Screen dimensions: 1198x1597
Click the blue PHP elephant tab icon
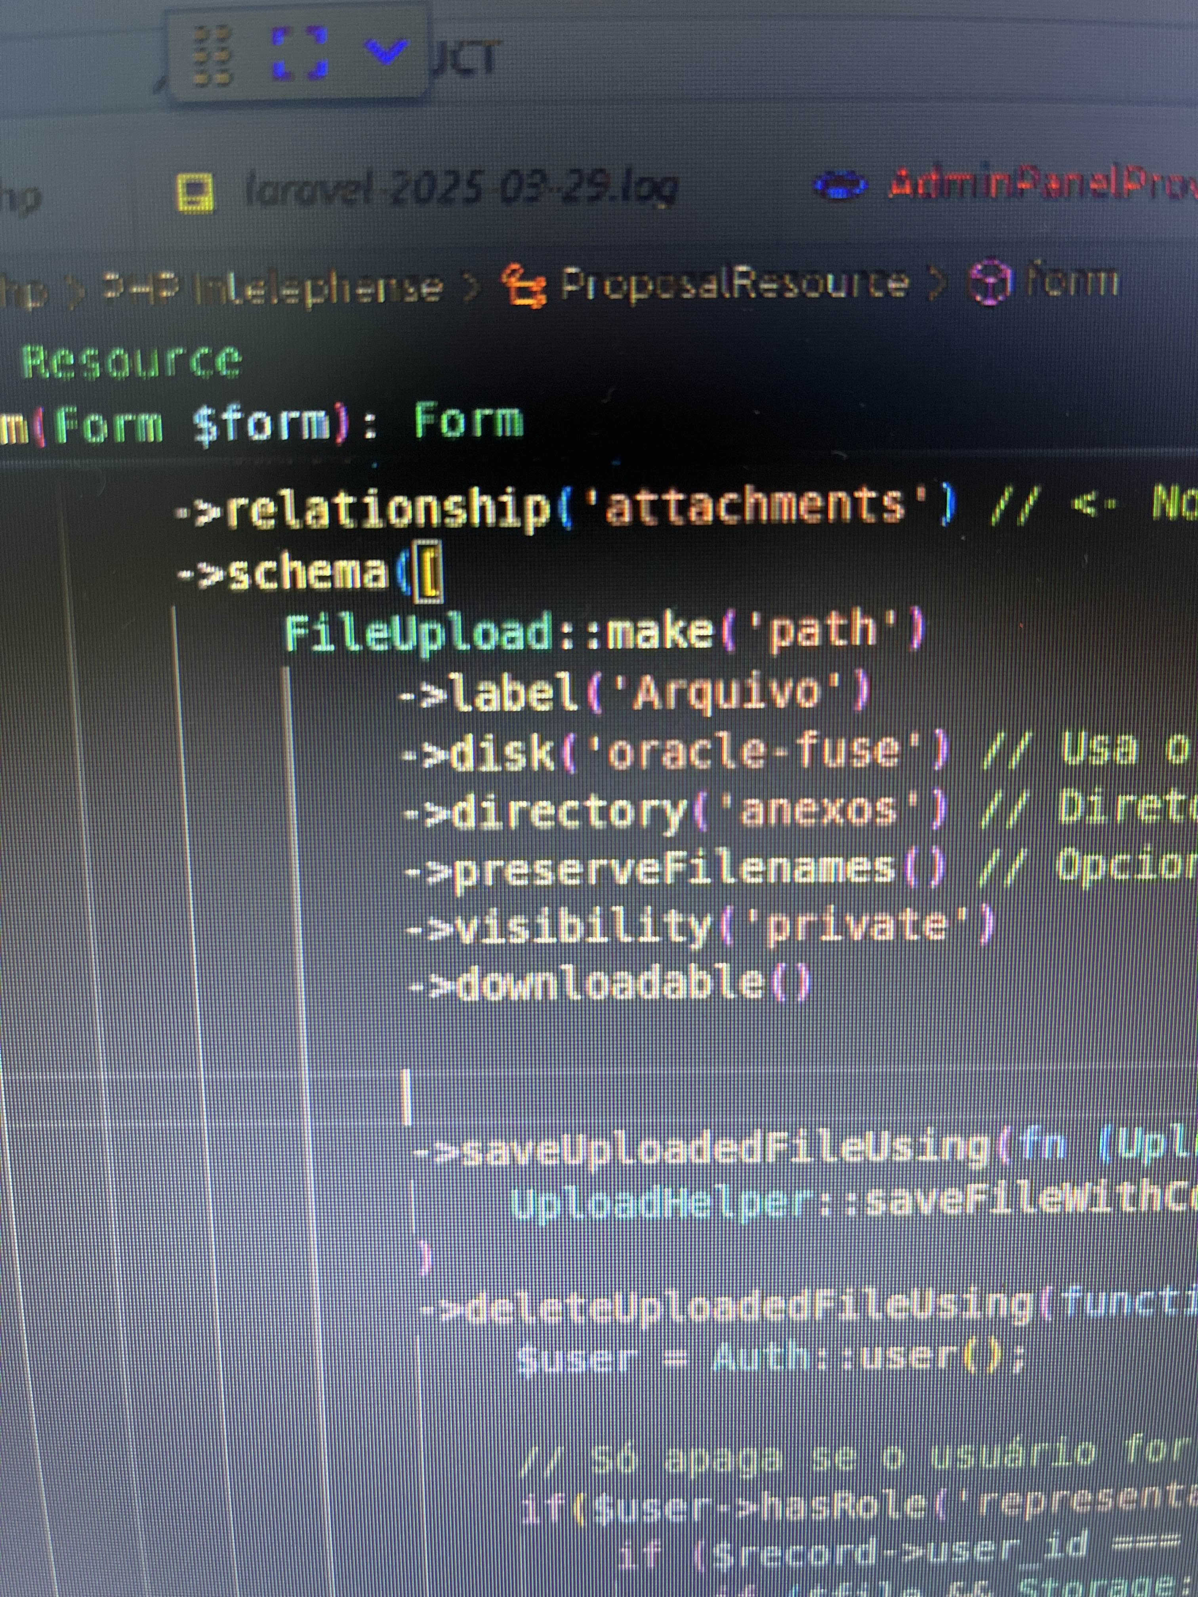pos(841,185)
